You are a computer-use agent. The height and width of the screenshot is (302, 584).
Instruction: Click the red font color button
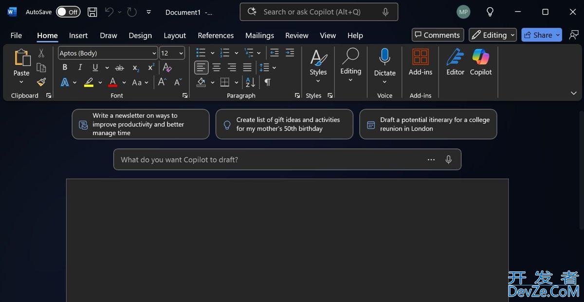113,82
